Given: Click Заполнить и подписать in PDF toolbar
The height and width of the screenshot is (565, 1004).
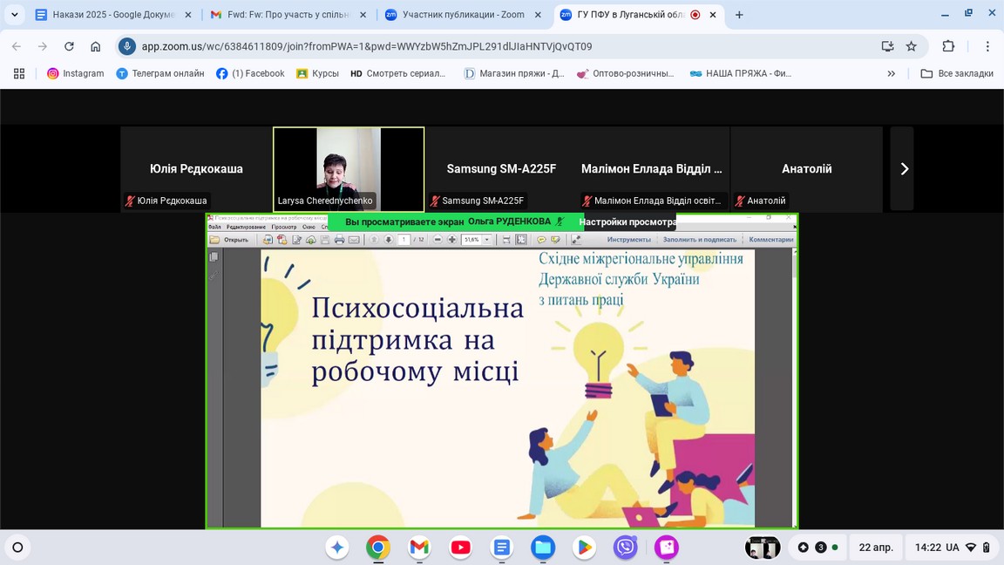Looking at the screenshot, I should pos(700,240).
